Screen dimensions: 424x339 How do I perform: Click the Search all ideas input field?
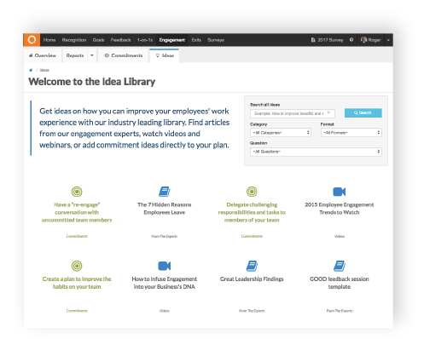[293, 113]
